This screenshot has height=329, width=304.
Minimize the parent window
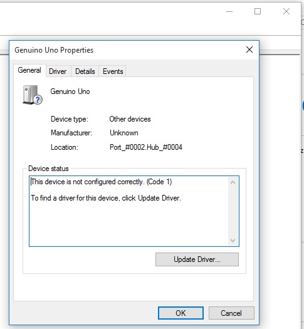pos(229,11)
